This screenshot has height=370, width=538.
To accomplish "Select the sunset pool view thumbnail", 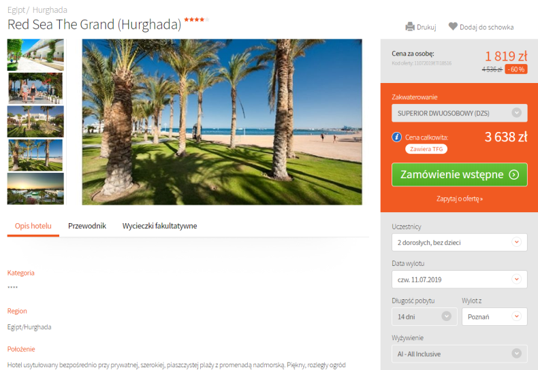I will coord(35,189).
